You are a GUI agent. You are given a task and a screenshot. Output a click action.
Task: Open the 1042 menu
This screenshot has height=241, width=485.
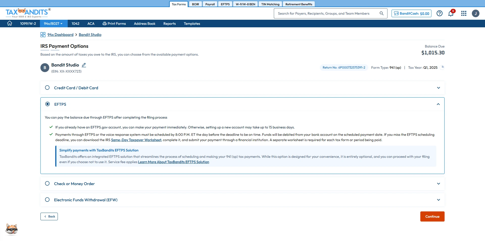76,24
